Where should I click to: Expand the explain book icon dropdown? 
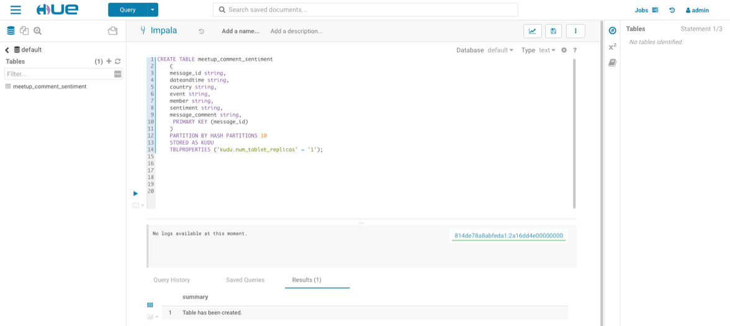pyautogui.click(x=138, y=205)
